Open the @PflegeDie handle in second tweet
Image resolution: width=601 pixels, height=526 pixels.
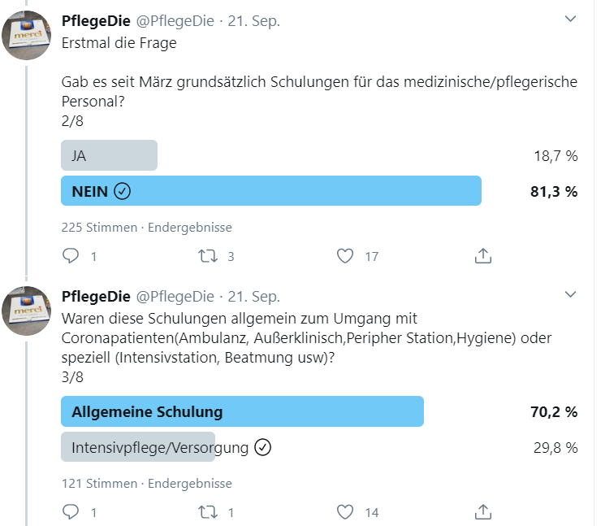[x=175, y=297]
